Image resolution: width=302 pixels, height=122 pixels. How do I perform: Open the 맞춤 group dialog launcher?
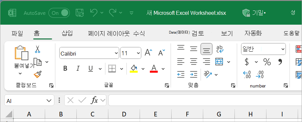tap(233, 85)
